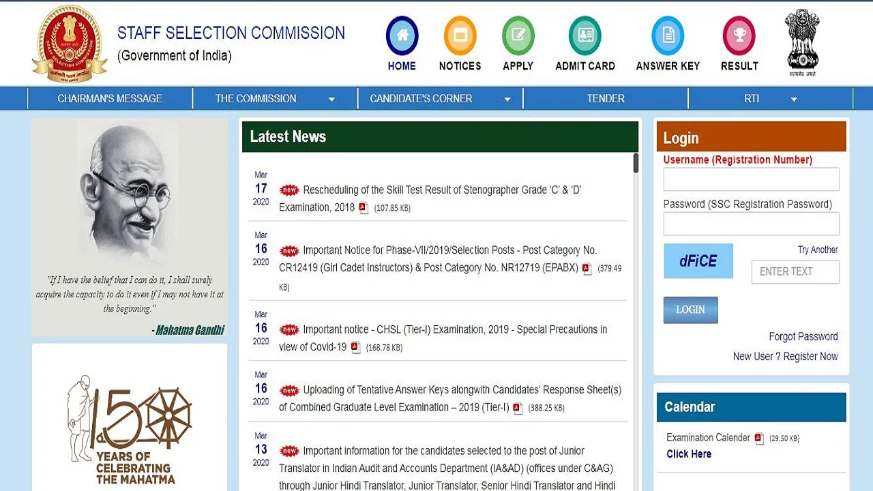
Task: Open CHAIRMAN'S MESSAGE menu item
Action: pos(110,99)
